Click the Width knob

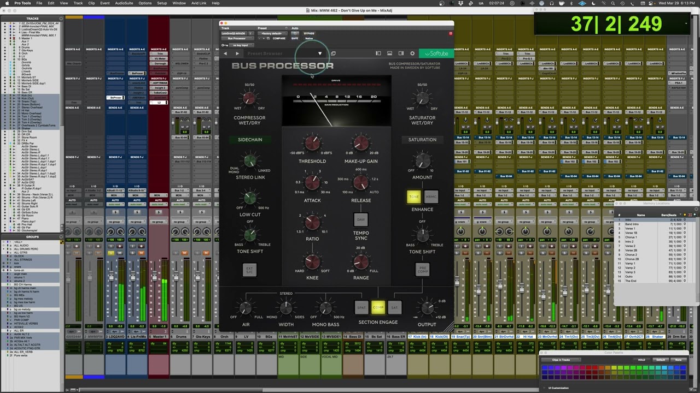[286, 308]
